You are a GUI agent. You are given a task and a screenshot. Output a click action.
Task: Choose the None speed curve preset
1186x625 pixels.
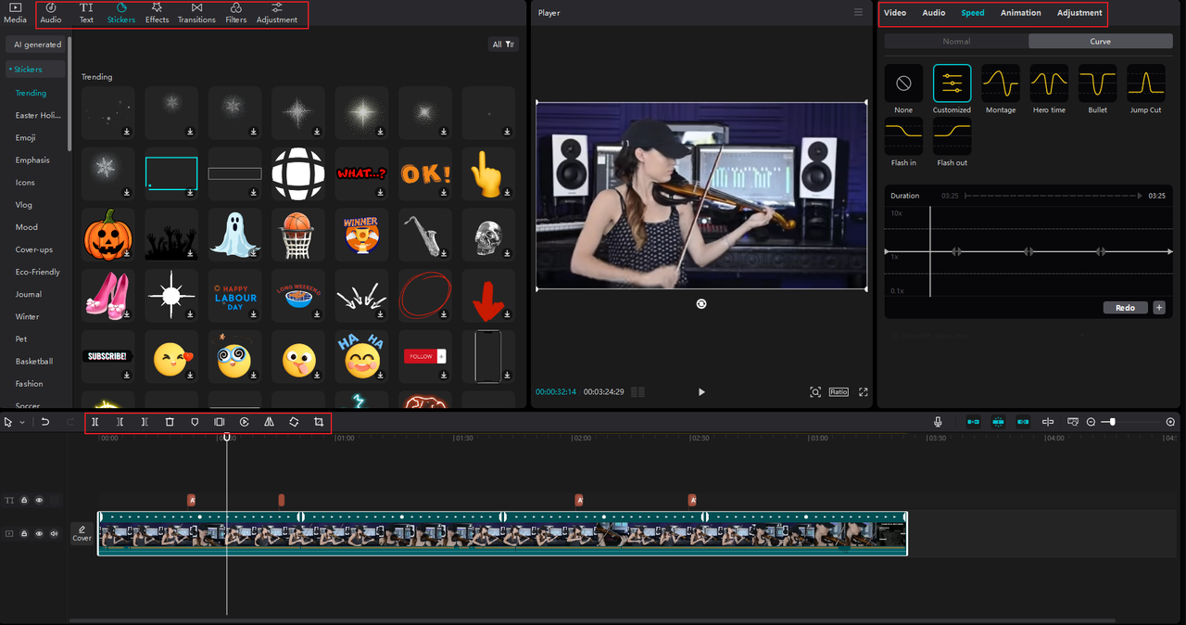click(x=903, y=83)
